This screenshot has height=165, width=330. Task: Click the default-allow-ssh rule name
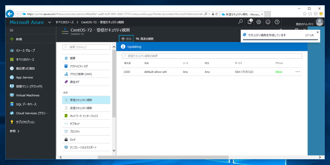click(155, 72)
